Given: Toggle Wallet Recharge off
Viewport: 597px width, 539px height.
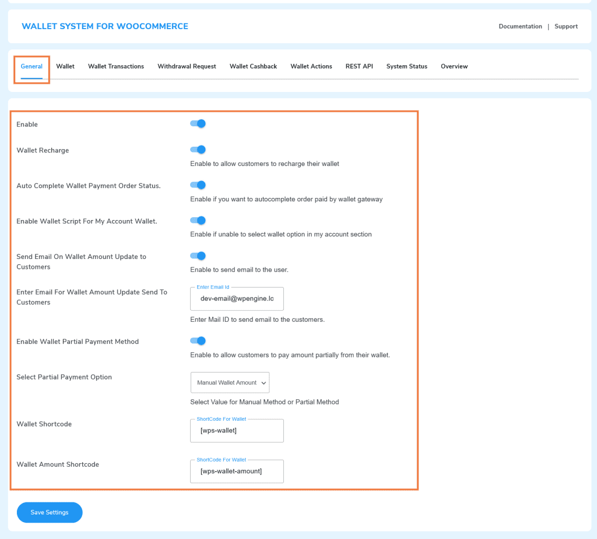Looking at the screenshot, I should tap(198, 150).
